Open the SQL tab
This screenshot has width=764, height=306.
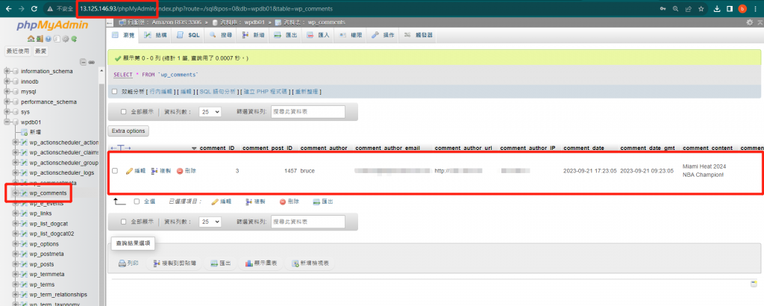click(187, 35)
